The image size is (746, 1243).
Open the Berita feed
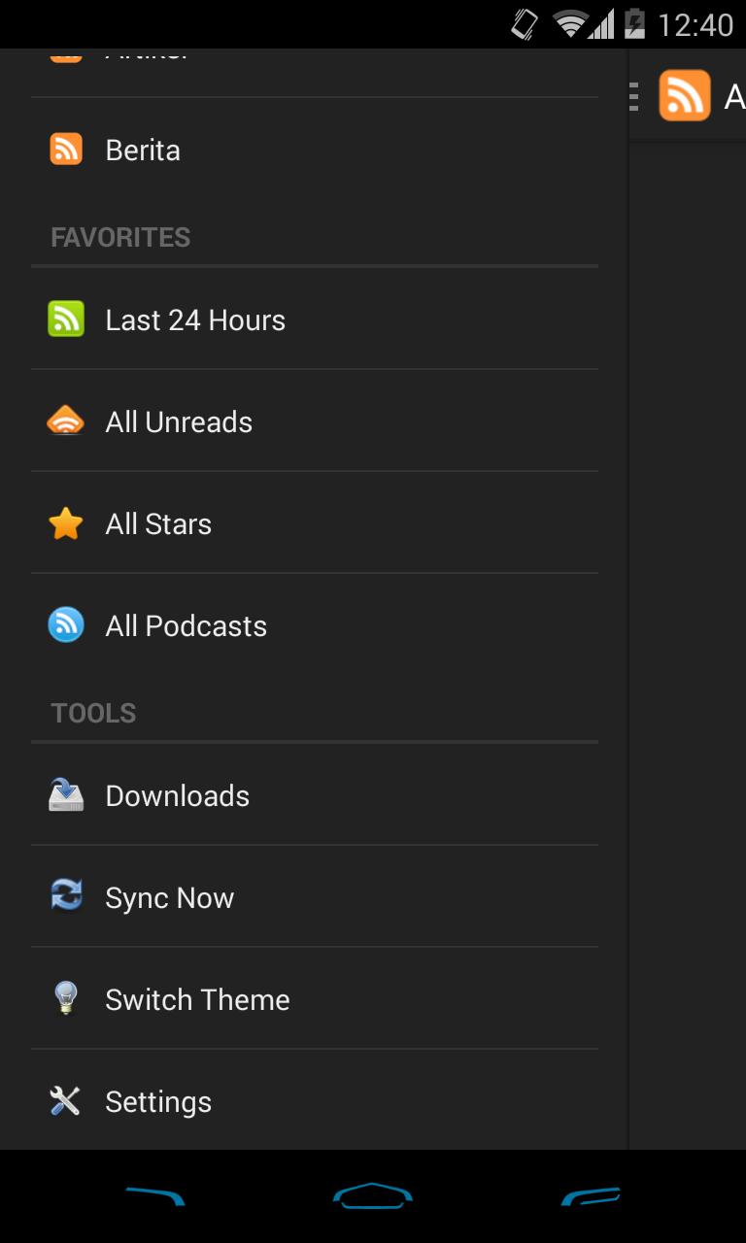[143, 151]
